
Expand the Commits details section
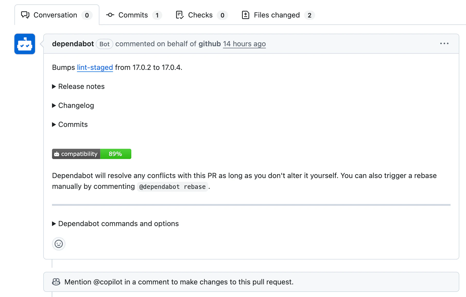tap(70, 124)
